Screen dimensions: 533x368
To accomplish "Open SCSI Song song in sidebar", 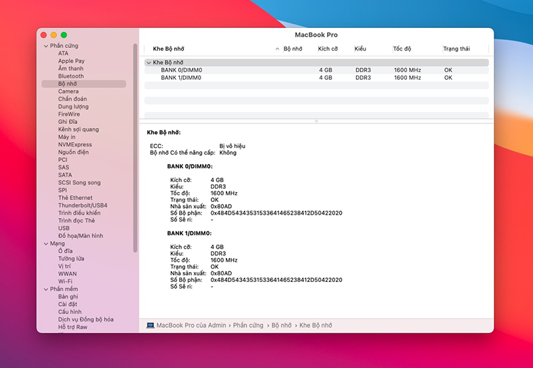I will pos(79,183).
